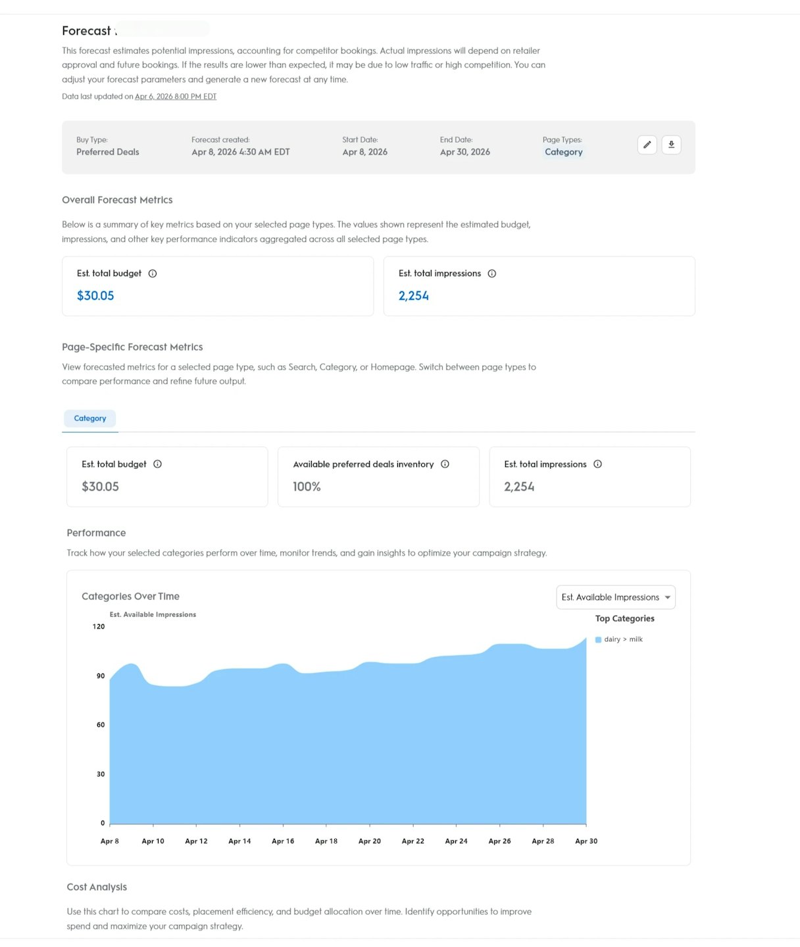Click the Page-Specific Forecast Metrics heading
800x947 pixels.
tap(132, 347)
